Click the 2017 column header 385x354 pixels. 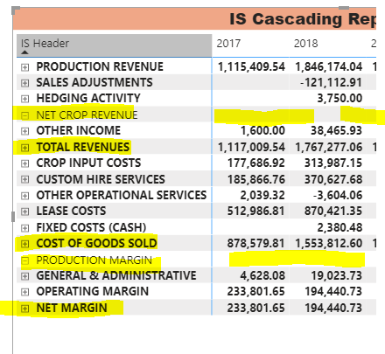pyautogui.click(x=228, y=44)
